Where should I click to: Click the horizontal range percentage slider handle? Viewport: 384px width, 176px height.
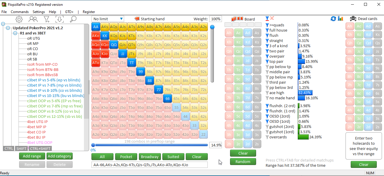point(93,145)
